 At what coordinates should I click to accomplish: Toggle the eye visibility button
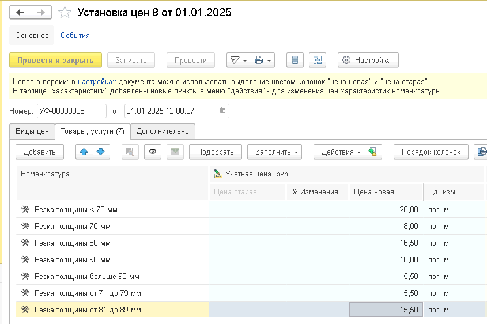pos(152,152)
